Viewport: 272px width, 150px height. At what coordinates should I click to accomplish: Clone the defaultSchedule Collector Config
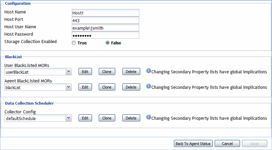(107, 118)
